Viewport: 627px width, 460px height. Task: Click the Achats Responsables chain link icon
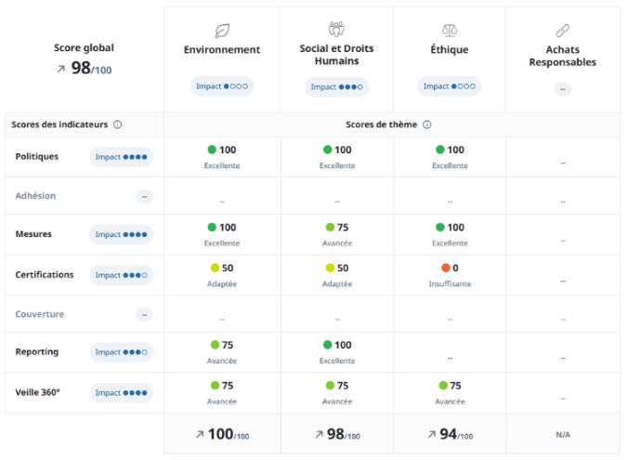[x=562, y=31]
